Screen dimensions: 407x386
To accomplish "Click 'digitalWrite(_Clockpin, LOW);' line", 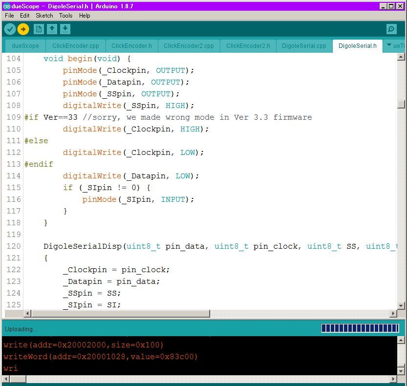I will 133,152.
